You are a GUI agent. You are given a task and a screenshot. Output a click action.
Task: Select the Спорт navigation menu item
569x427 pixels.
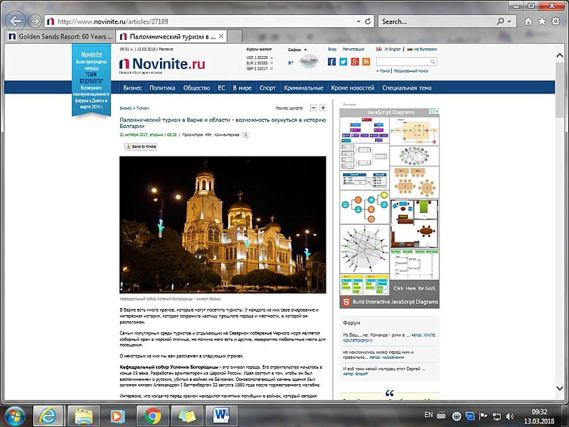pyautogui.click(x=267, y=88)
